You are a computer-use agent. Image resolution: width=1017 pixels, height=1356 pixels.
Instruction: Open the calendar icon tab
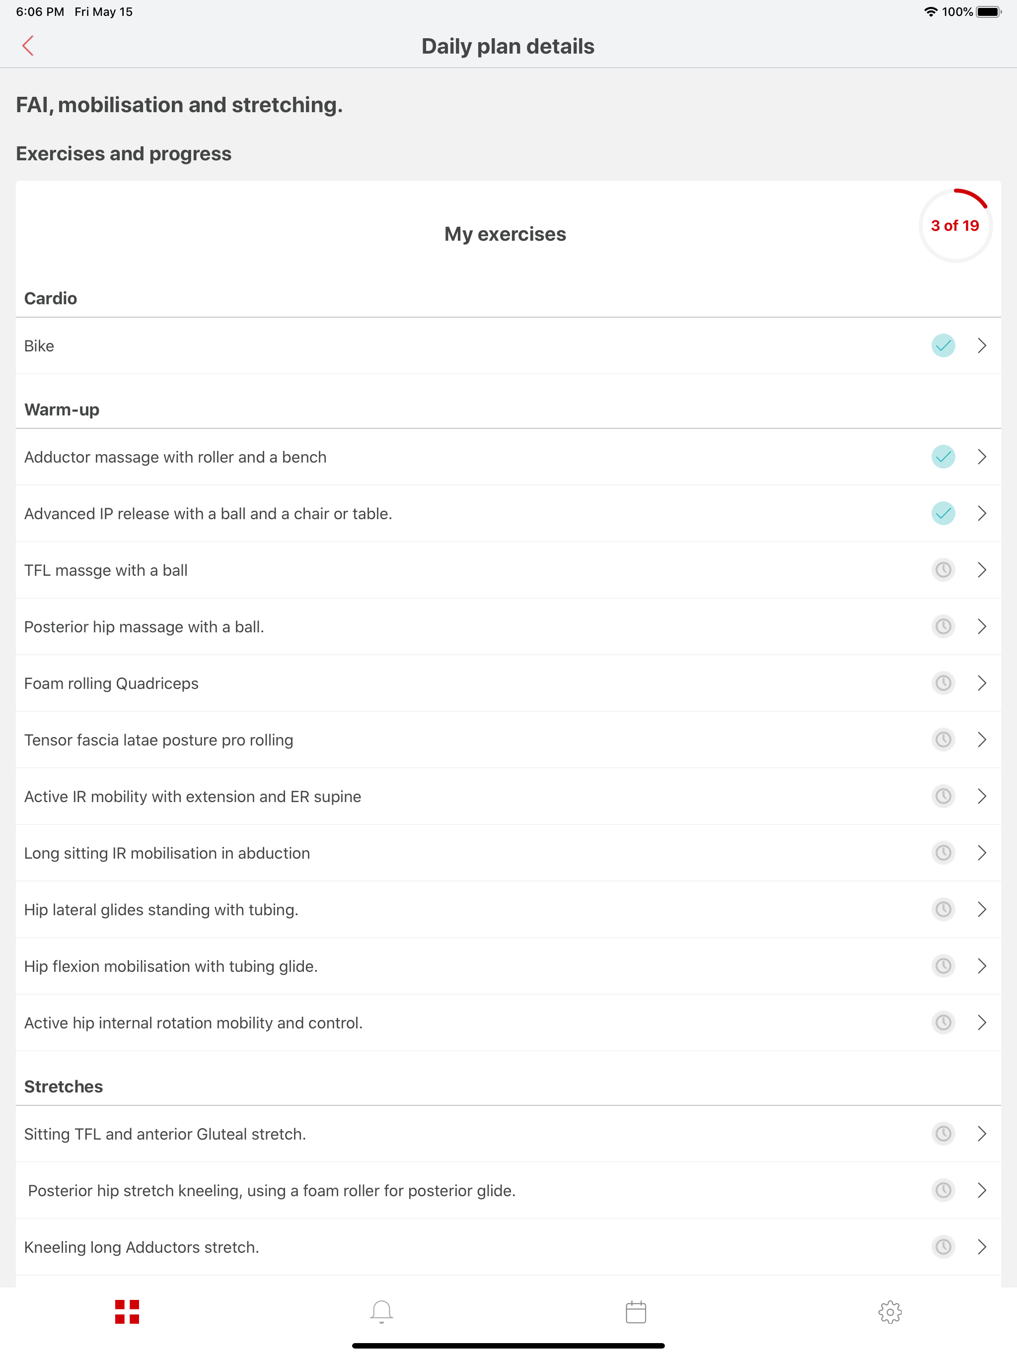pos(636,1312)
